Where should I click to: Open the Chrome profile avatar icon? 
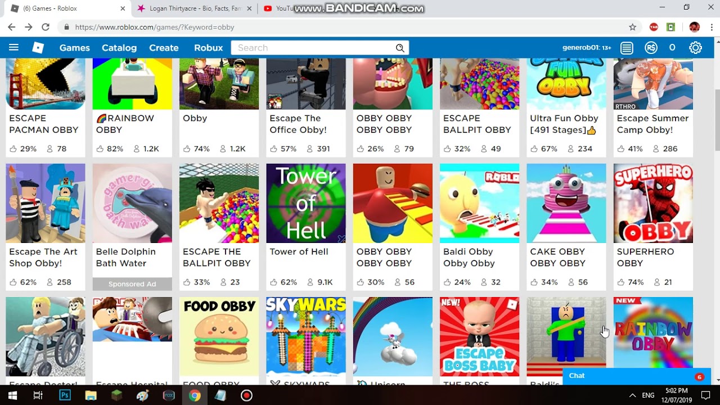point(694,27)
